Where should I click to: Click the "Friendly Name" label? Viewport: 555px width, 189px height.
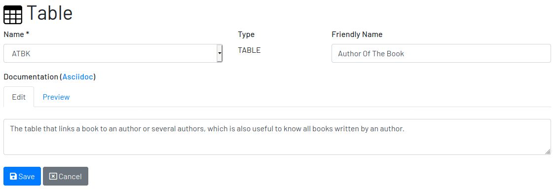coord(357,35)
